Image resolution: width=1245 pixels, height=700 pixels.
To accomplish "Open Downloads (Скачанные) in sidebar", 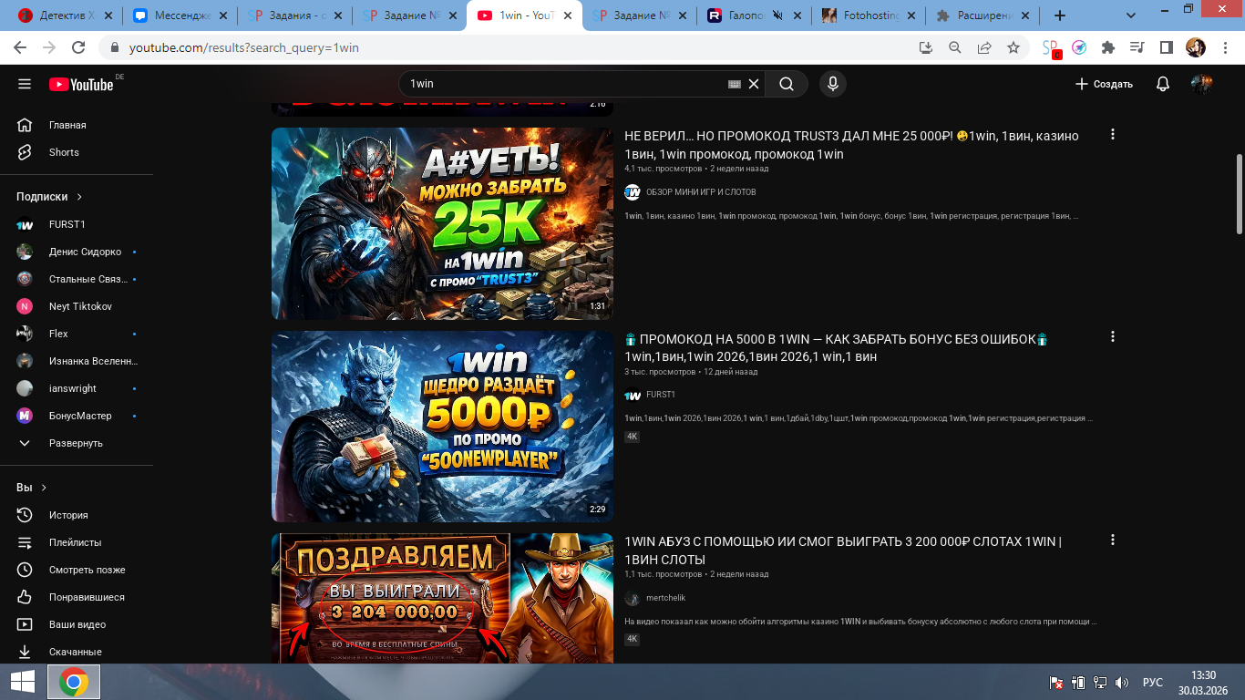I will click(77, 652).
